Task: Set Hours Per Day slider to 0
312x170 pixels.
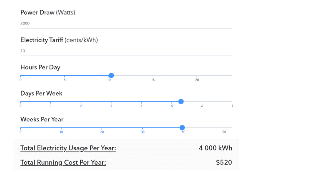Action: (x=20, y=76)
